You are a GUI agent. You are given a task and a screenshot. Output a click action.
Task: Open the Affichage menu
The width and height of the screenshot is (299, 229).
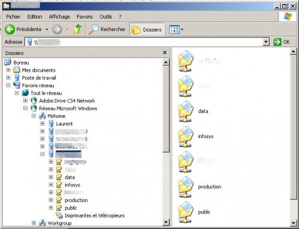(59, 17)
